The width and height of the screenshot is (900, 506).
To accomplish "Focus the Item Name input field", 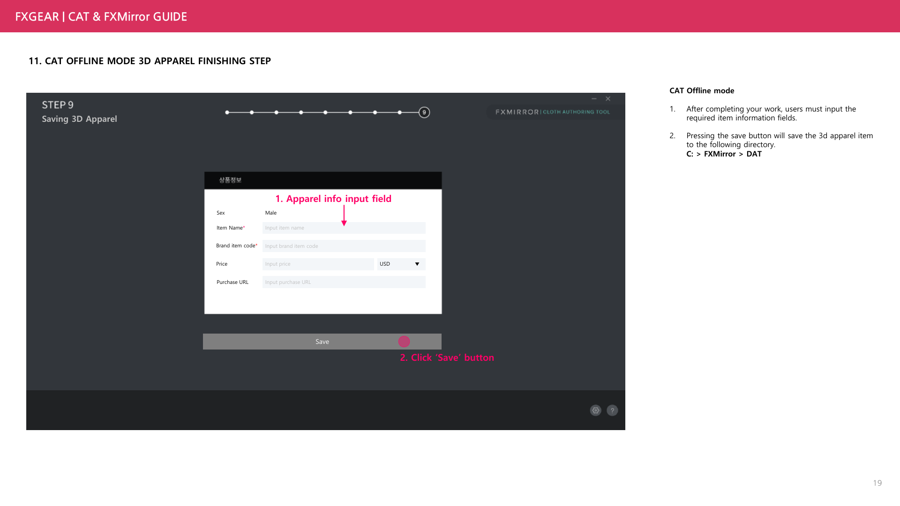I will 344,228.
